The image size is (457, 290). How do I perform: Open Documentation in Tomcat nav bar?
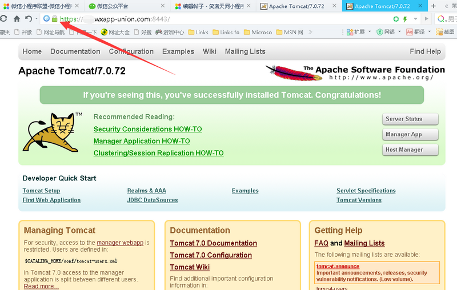click(75, 51)
